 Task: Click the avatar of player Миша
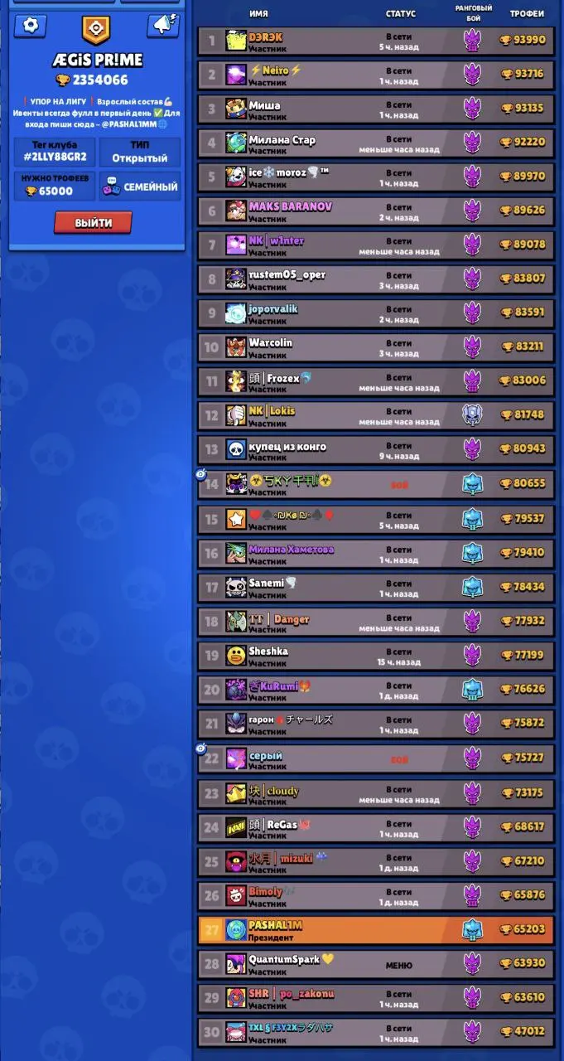point(236,108)
